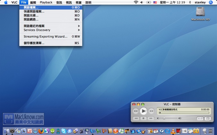Expand Services Discovery submenu
217x135 pixels.
[x=51, y=30]
